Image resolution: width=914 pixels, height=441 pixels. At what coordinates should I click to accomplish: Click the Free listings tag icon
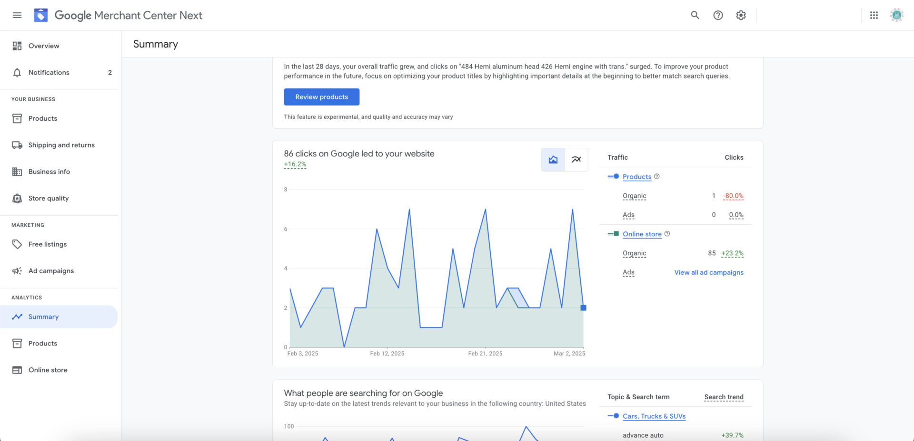tap(17, 244)
